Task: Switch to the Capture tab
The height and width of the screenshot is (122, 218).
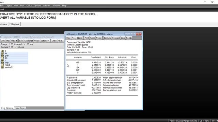Action: click(14, 24)
